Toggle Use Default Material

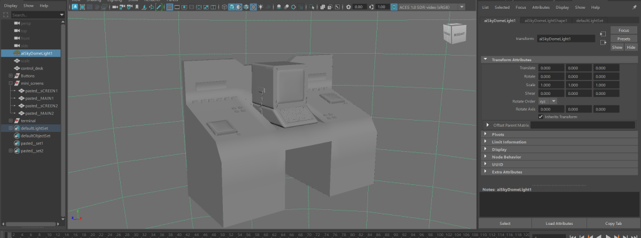238,7
